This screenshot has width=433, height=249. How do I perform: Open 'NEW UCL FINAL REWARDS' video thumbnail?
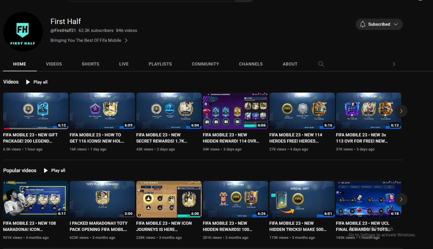(368, 199)
